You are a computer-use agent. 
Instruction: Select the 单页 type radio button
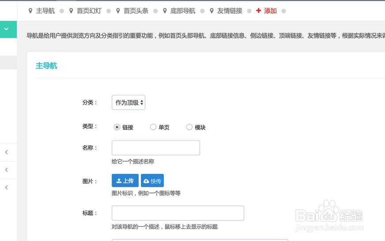pyautogui.click(x=153, y=127)
